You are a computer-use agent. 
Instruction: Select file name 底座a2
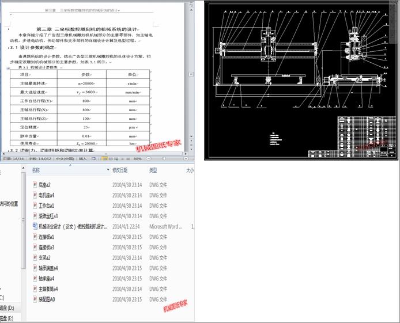(44, 185)
